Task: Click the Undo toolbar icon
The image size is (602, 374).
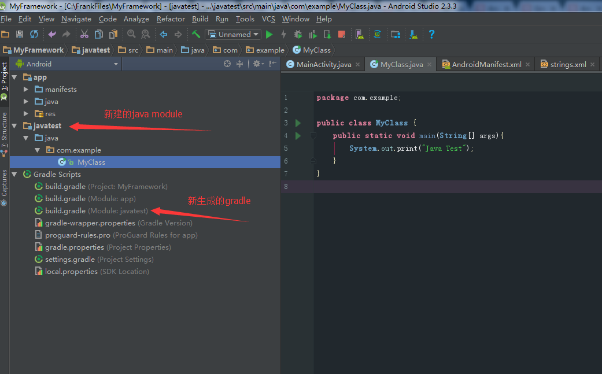Action: 52,35
